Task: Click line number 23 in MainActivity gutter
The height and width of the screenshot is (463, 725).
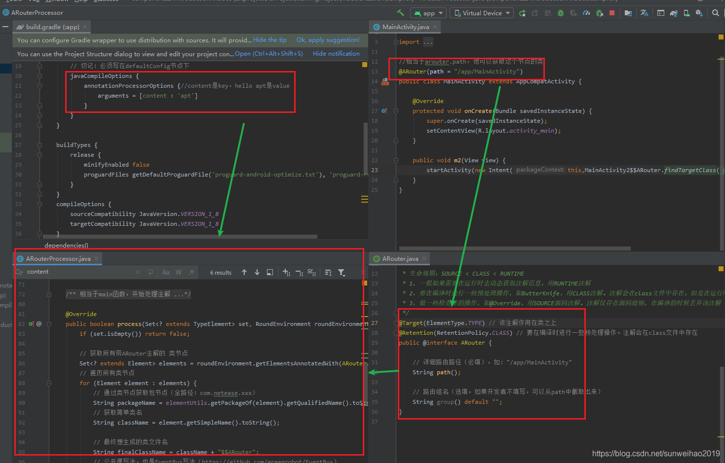Action: 375,170
